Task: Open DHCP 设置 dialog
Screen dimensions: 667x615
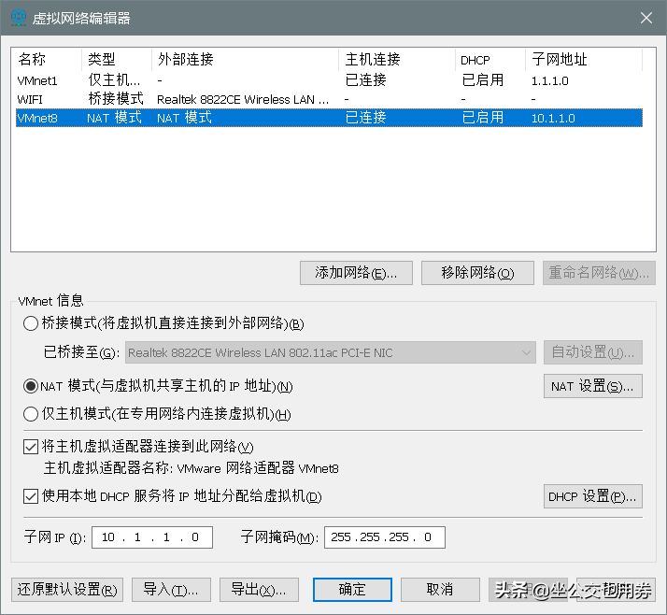Action: click(x=593, y=496)
